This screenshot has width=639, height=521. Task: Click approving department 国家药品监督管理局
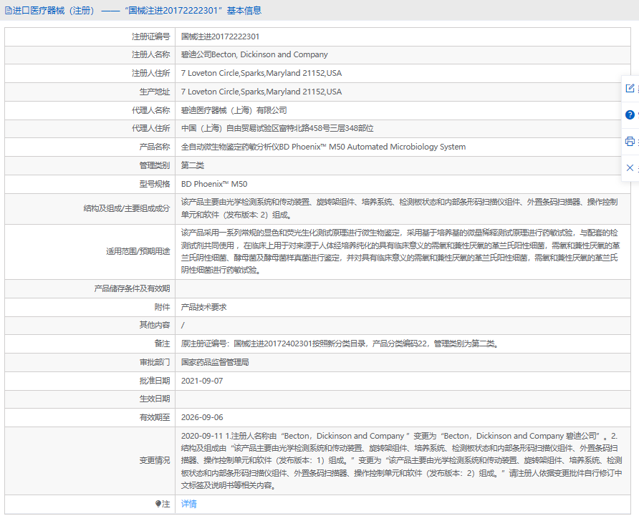coord(215,362)
